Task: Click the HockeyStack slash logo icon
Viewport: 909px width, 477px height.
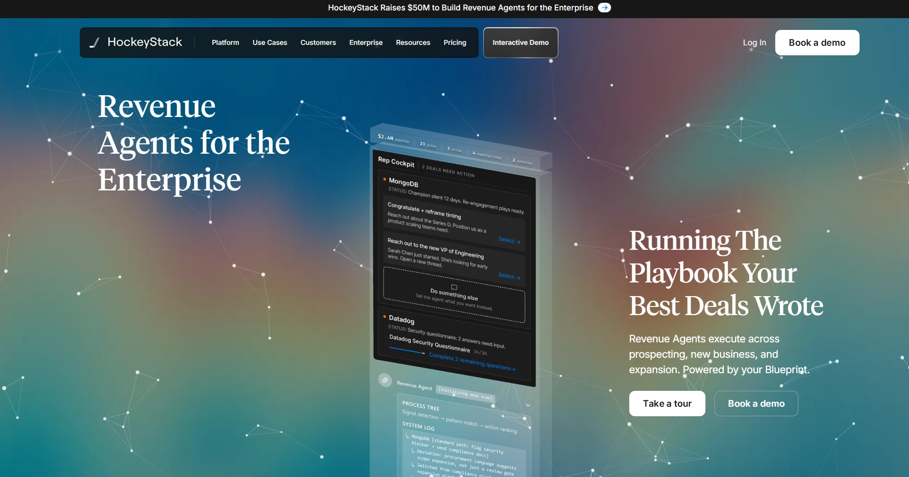Action: pos(94,43)
